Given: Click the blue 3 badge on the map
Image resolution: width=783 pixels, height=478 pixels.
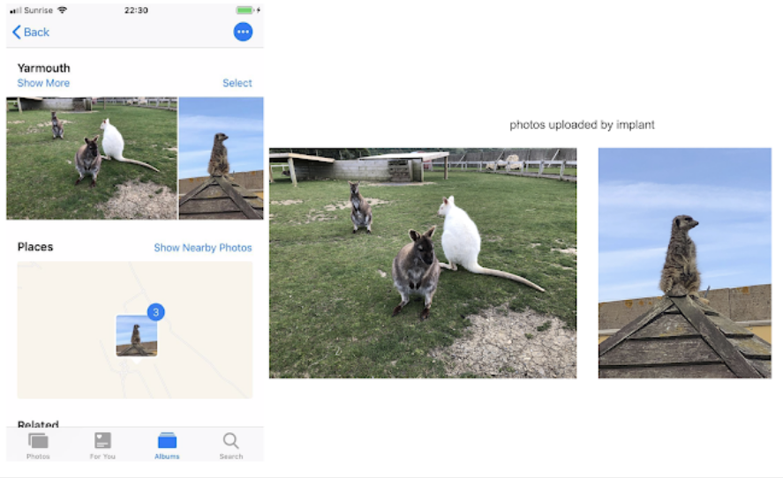Looking at the screenshot, I should (x=155, y=312).
